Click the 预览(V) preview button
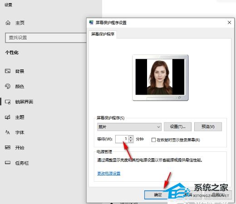Image resolution: width=236 pixels, height=204 pixels. click(208, 126)
